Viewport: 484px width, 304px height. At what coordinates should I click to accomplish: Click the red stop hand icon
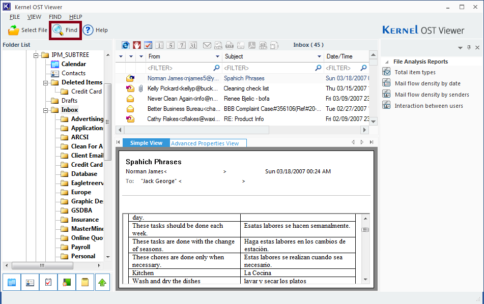tap(137, 45)
